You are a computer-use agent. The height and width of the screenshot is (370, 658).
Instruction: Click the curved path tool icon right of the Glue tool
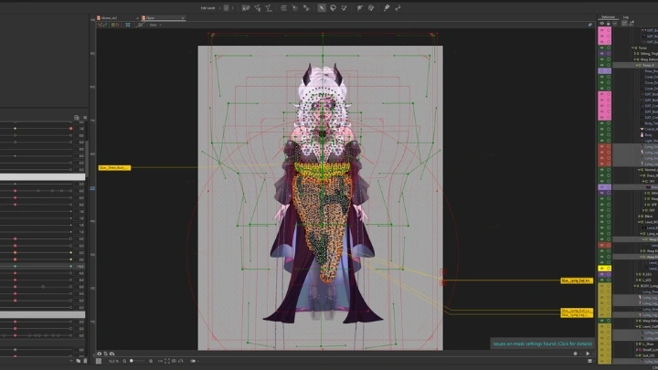[x=398, y=7]
